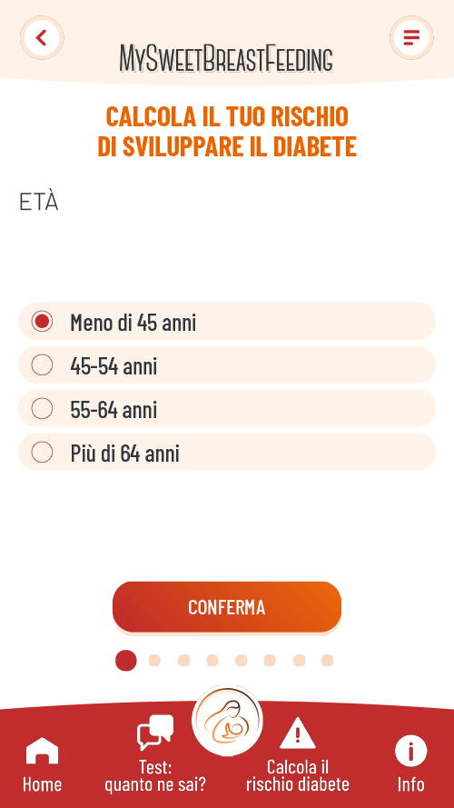This screenshot has width=454, height=808.
Task: Tap the Home tab label
Action: [42, 784]
